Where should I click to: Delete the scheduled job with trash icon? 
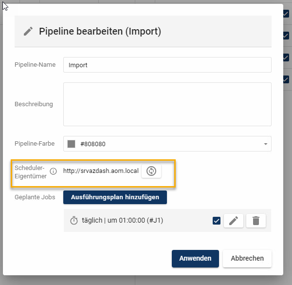(x=256, y=221)
